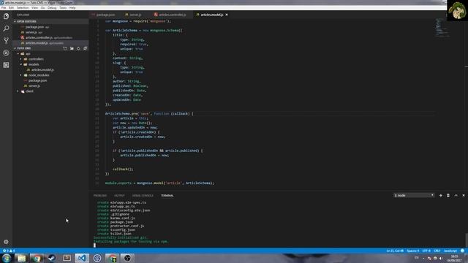Open the terminal selector dropdown '1: node'

tap(413, 195)
